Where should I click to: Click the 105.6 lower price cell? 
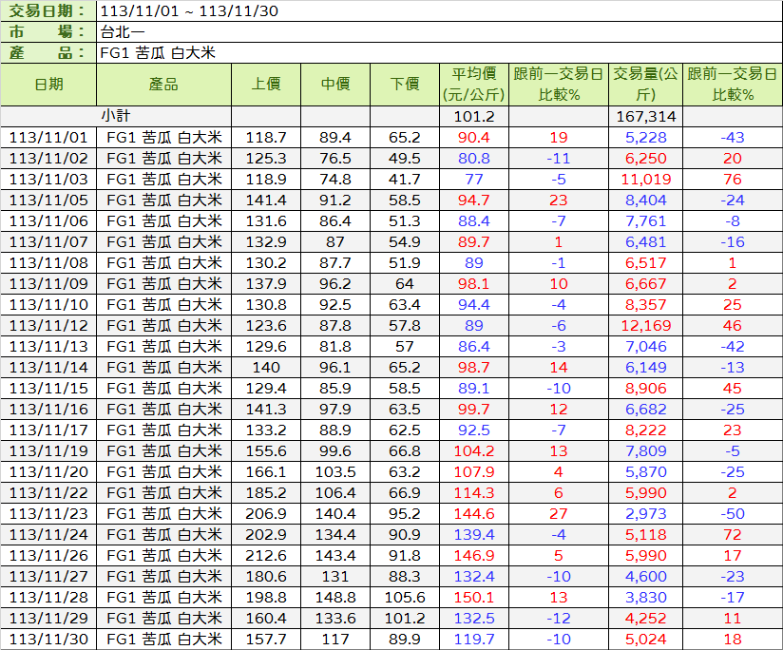[x=405, y=597]
